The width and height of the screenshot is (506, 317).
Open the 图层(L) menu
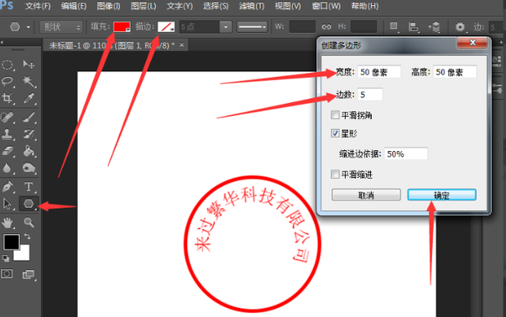[143, 6]
